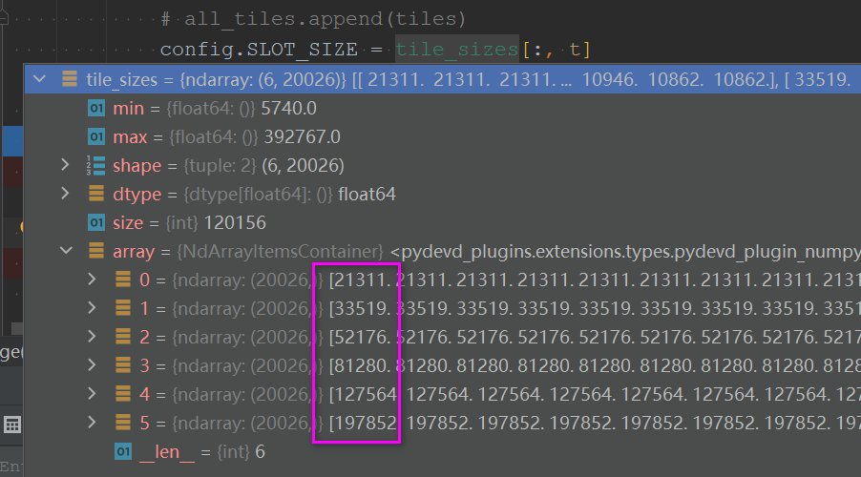Click the size int value icon
This screenshot has width=861, height=477.
[96, 222]
